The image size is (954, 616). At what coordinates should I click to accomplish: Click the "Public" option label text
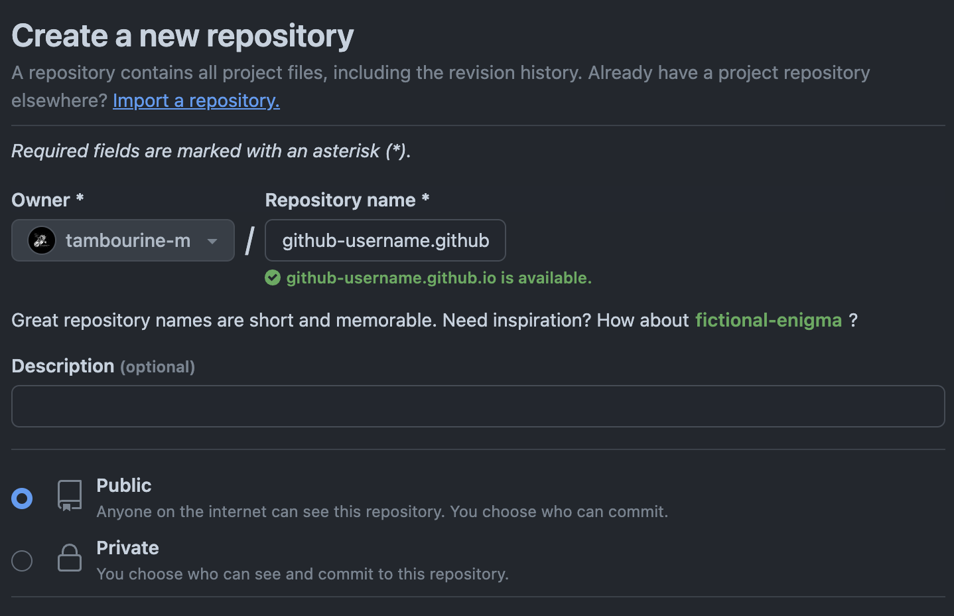click(123, 485)
